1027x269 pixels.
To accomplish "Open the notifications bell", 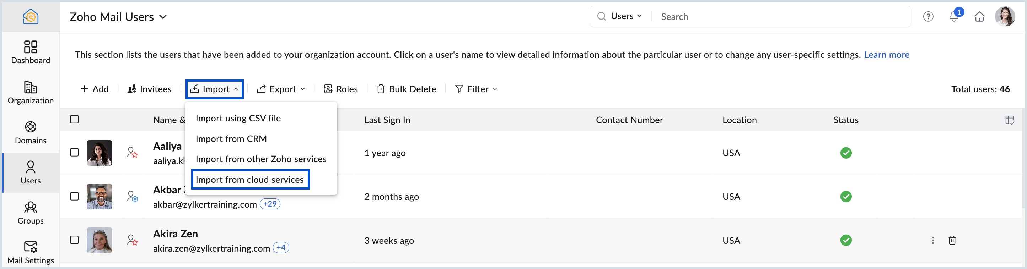I will coord(954,17).
